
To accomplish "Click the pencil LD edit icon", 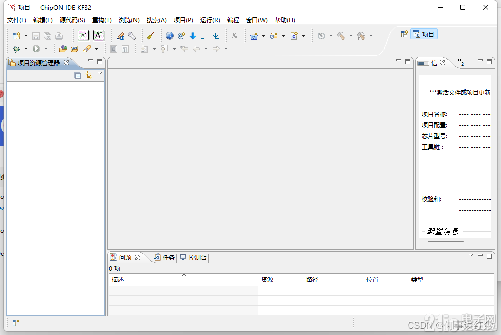I will [120, 36].
